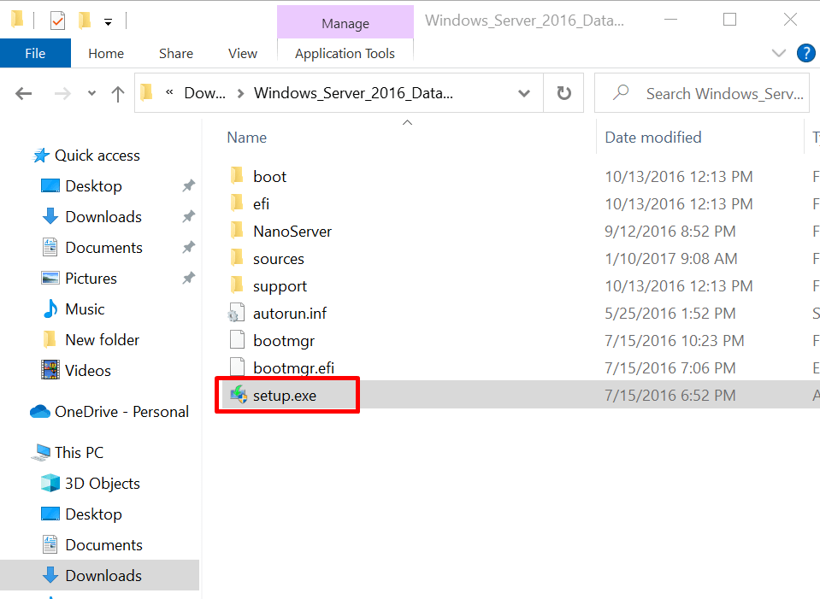Click the sources folder name
The image size is (820, 599).
(x=278, y=259)
